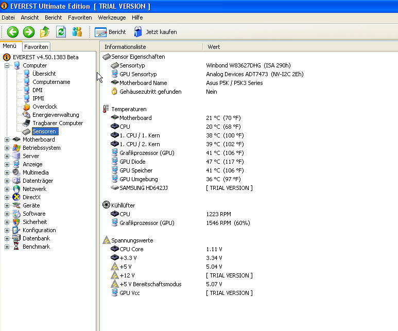Select Sensoren in the tree
This screenshot has width=398, height=331.
tap(44, 131)
